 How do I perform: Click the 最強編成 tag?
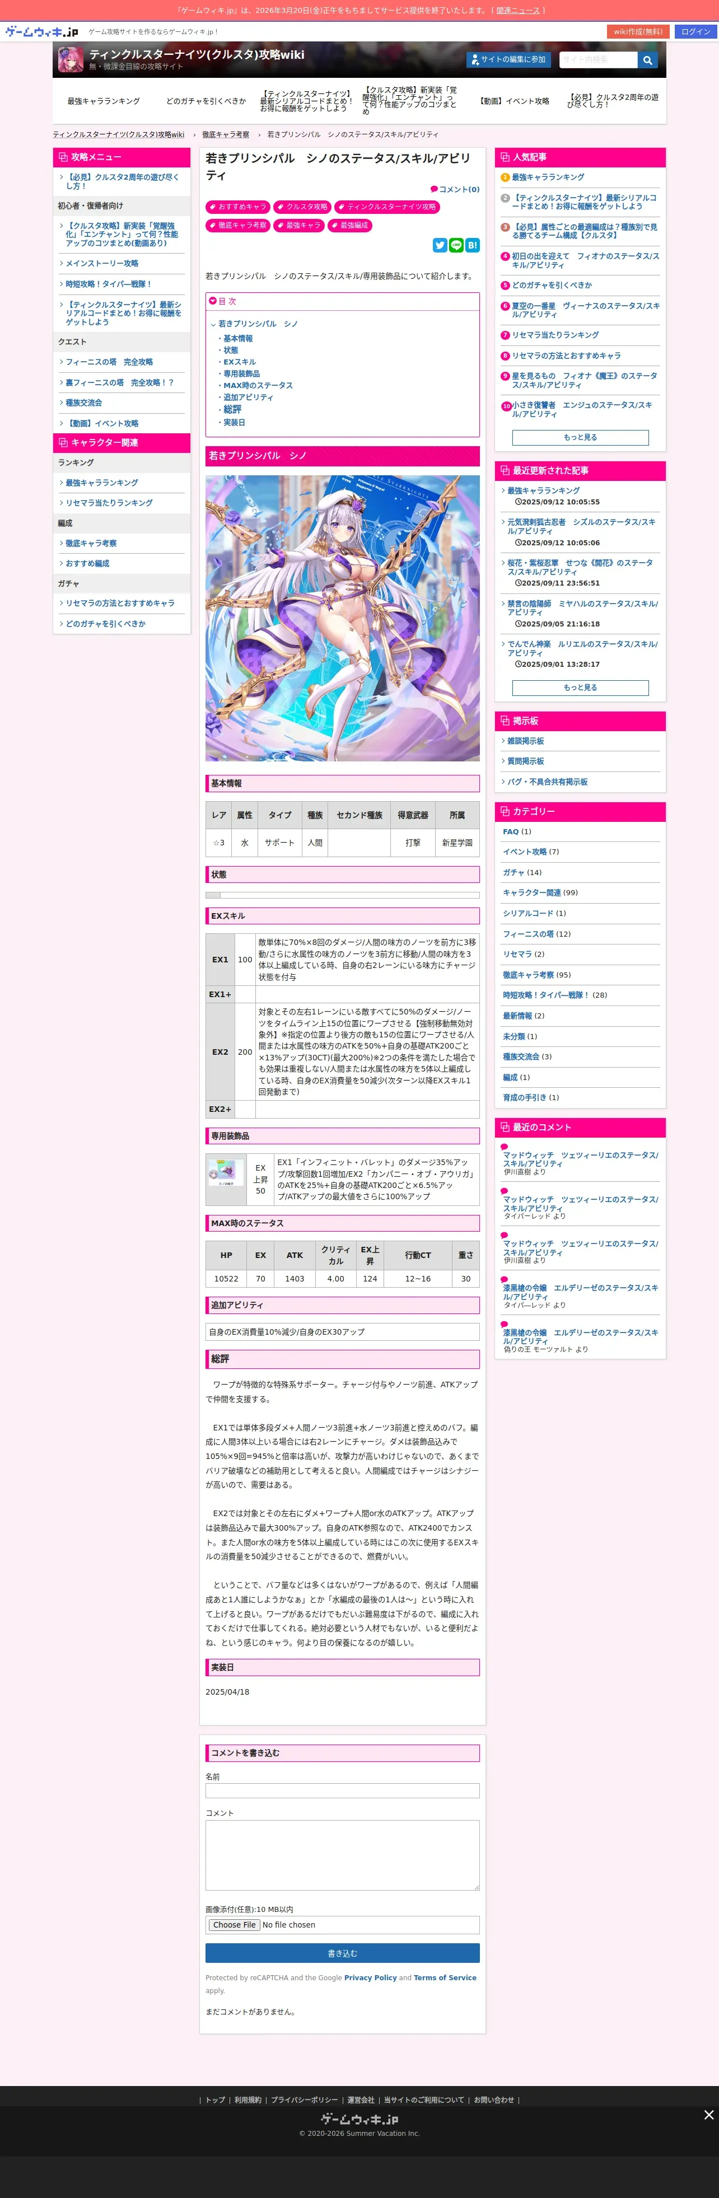[x=350, y=225]
